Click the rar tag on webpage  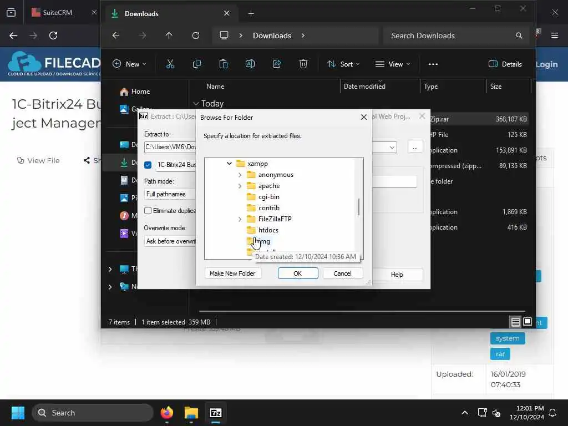pos(500,354)
